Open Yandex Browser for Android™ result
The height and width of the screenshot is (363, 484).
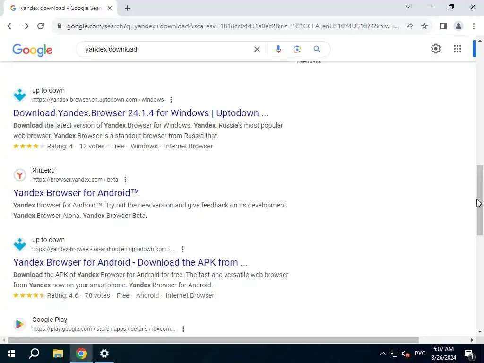click(x=76, y=193)
